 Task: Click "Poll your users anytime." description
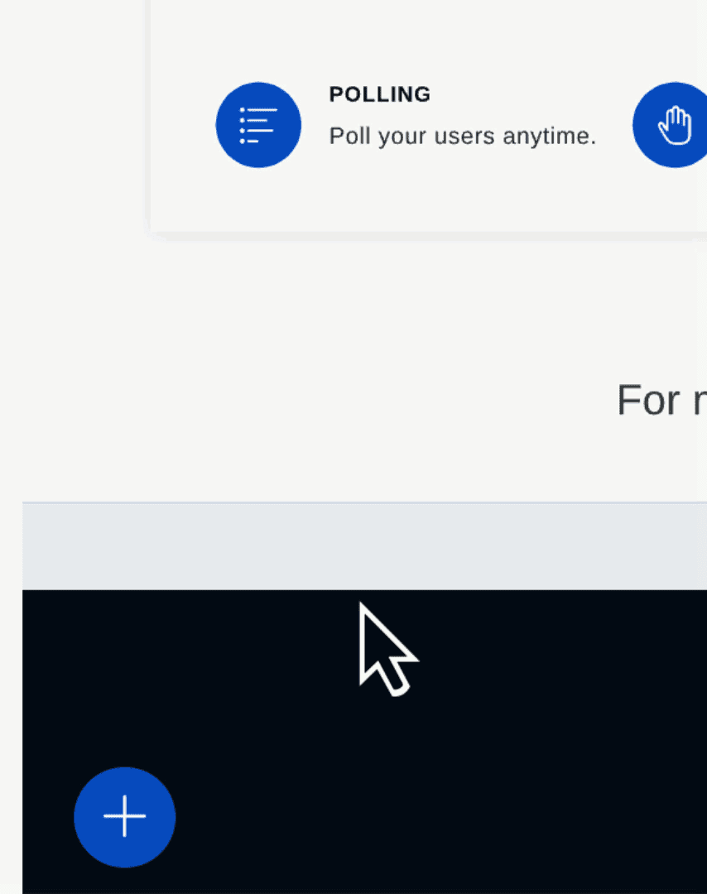point(463,137)
